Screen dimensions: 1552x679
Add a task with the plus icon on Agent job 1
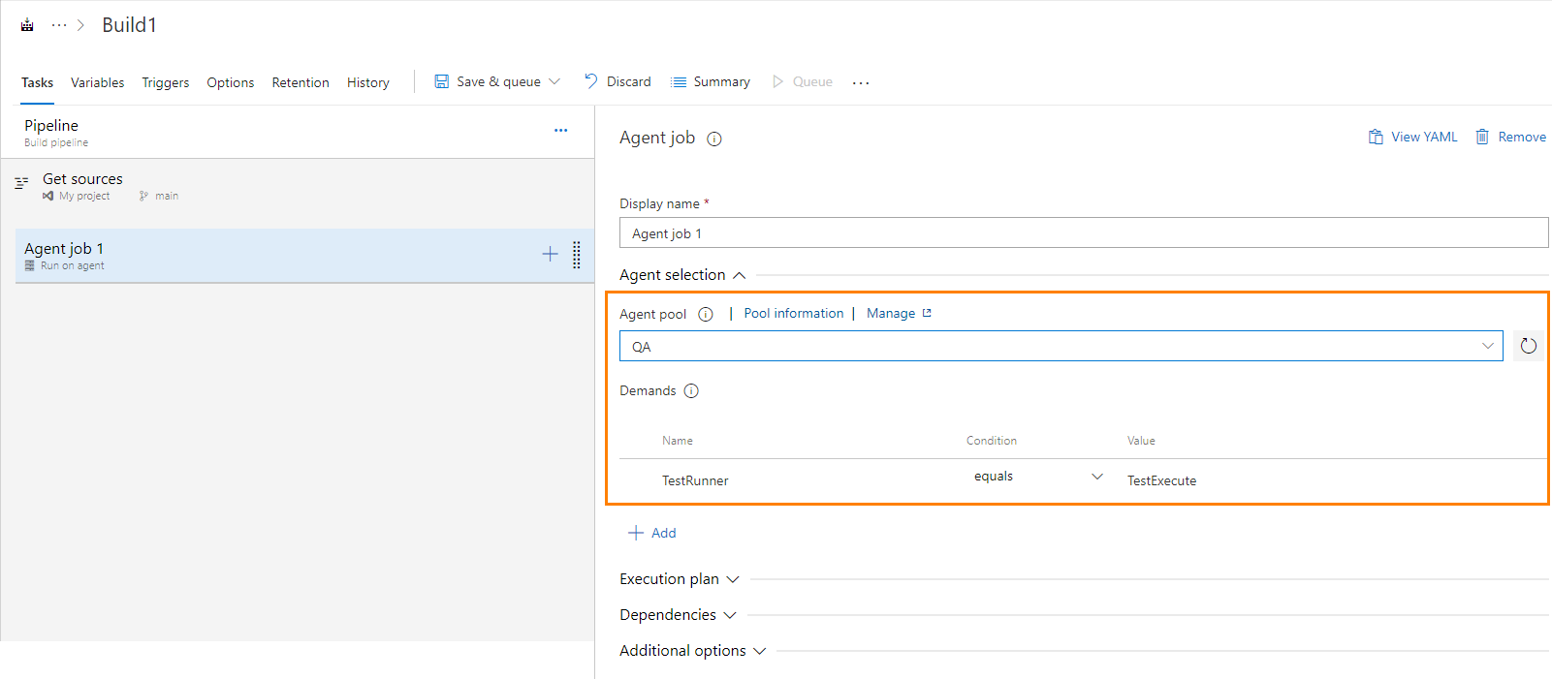click(550, 254)
